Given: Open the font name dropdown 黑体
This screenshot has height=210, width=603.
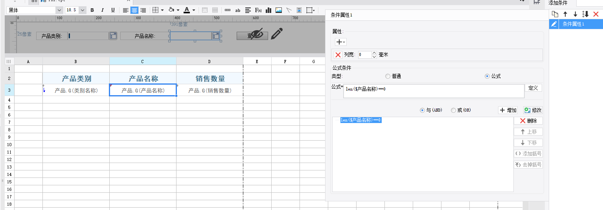Looking at the screenshot, I should [x=59, y=10].
